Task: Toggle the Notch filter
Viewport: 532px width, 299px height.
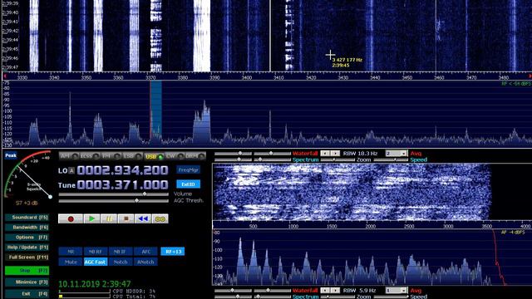Action: pos(120,262)
